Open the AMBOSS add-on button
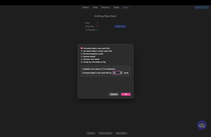 [202, 7]
